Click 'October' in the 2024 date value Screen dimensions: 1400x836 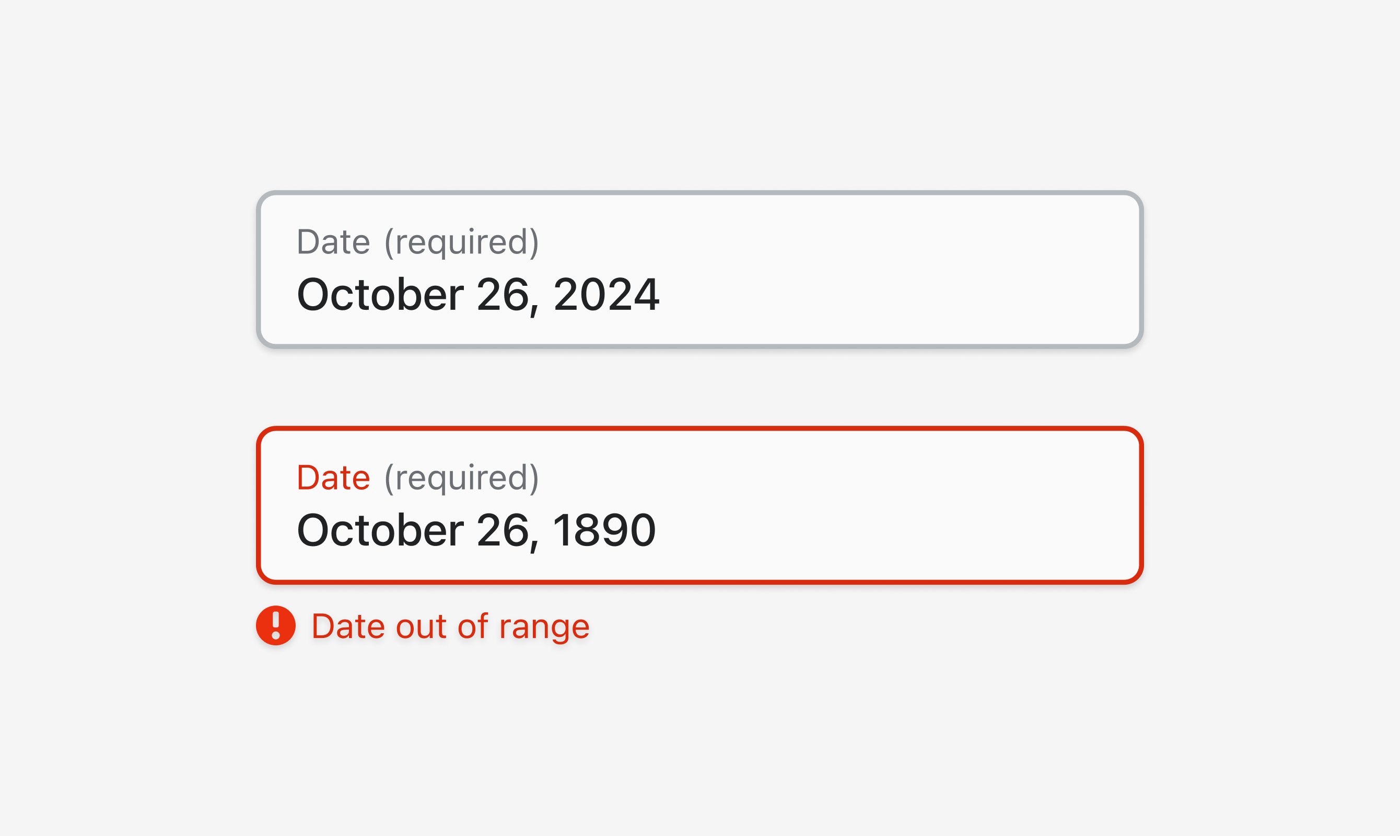pyautogui.click(x=380, y=294)
